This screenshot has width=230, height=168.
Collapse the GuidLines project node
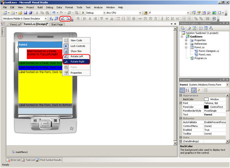(182, 37)
